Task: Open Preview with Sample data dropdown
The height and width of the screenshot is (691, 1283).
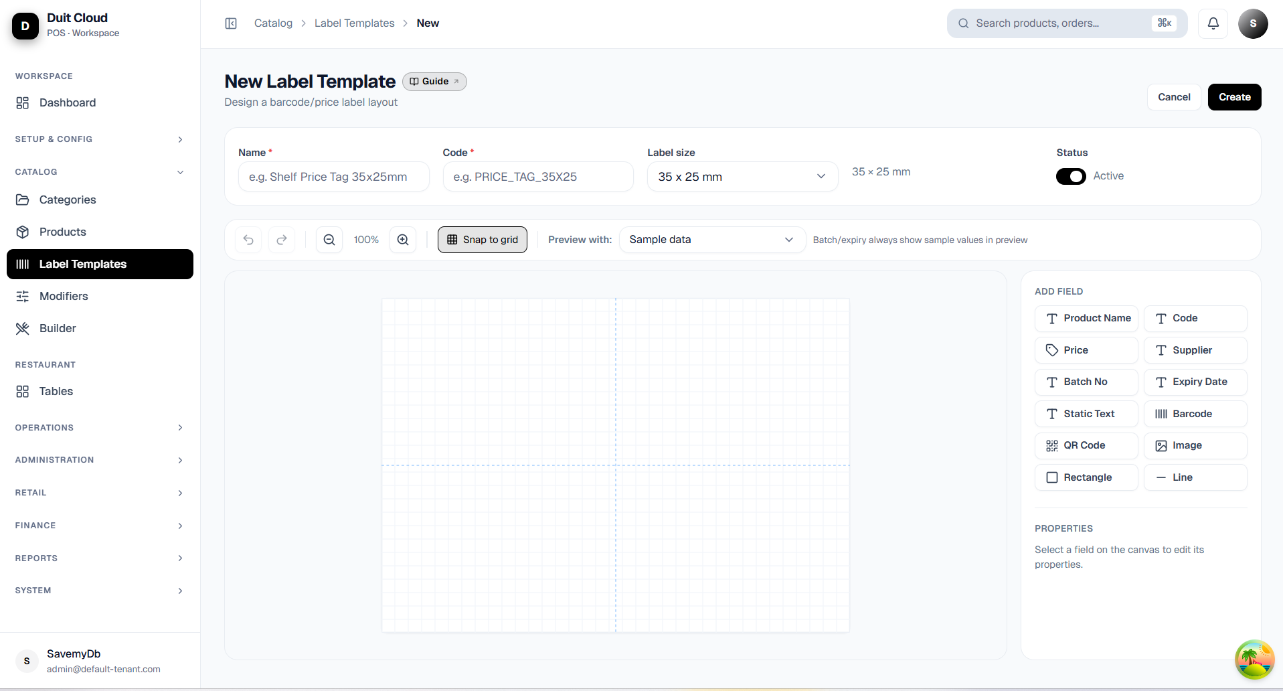Action: coord(712,240)
